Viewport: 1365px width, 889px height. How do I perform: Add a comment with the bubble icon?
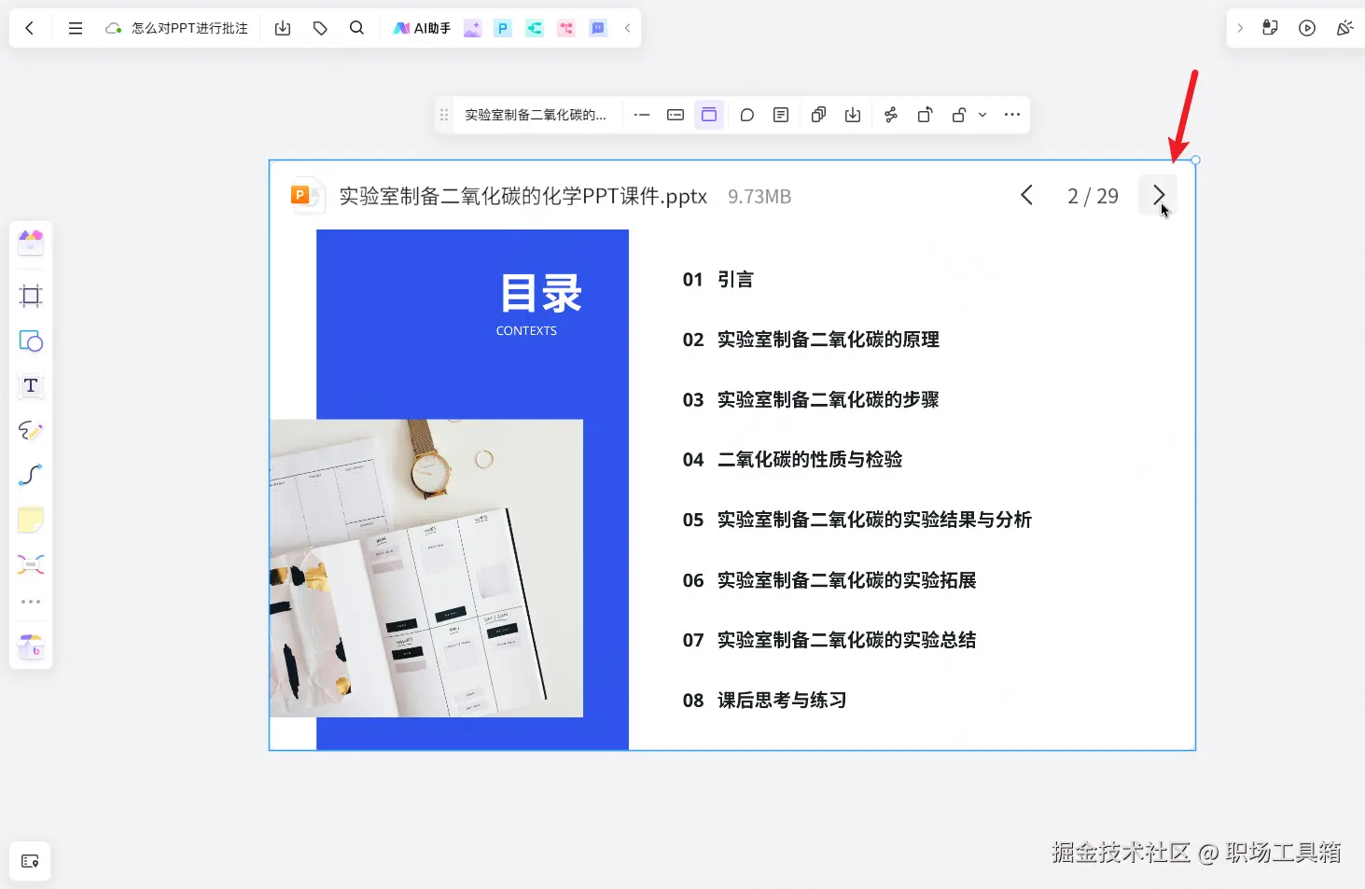click(747, 115)
